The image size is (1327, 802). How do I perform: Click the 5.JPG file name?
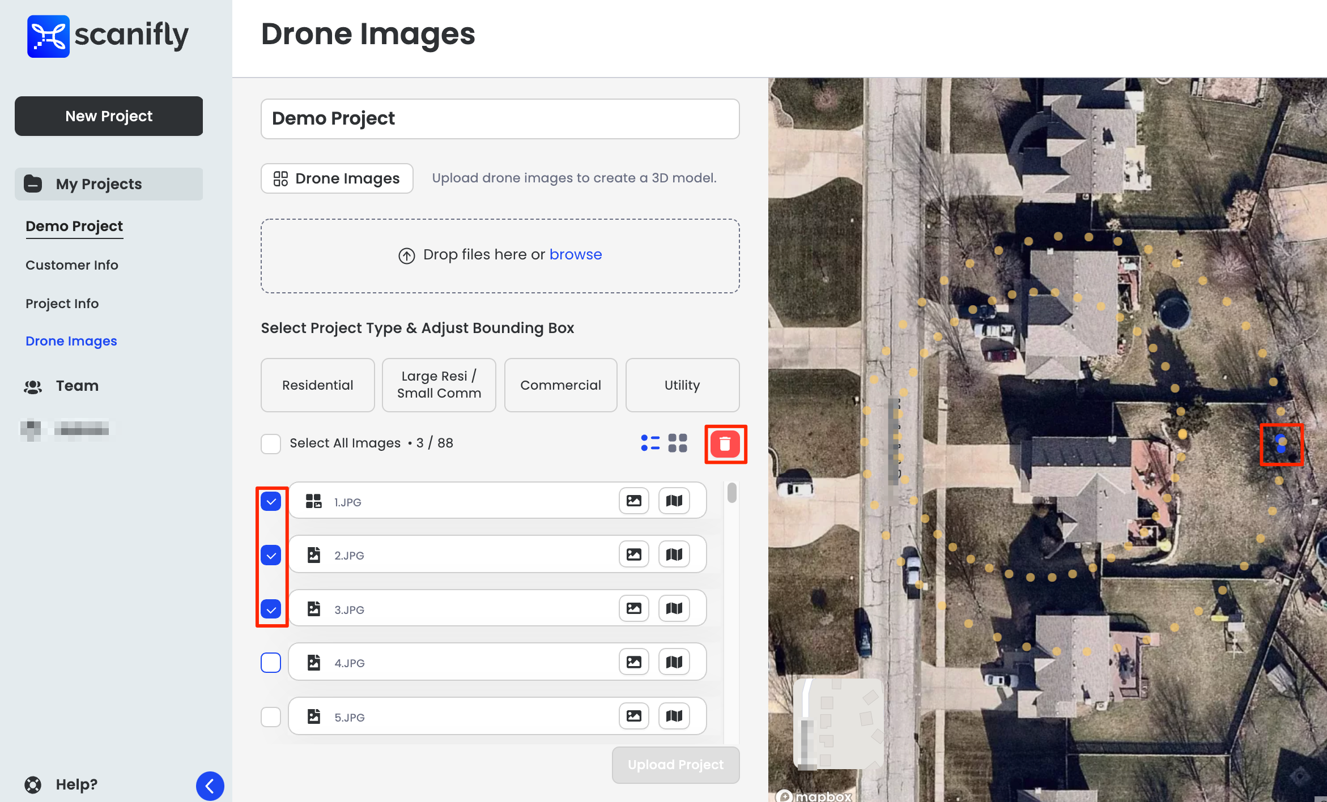(x=350, y=718)
